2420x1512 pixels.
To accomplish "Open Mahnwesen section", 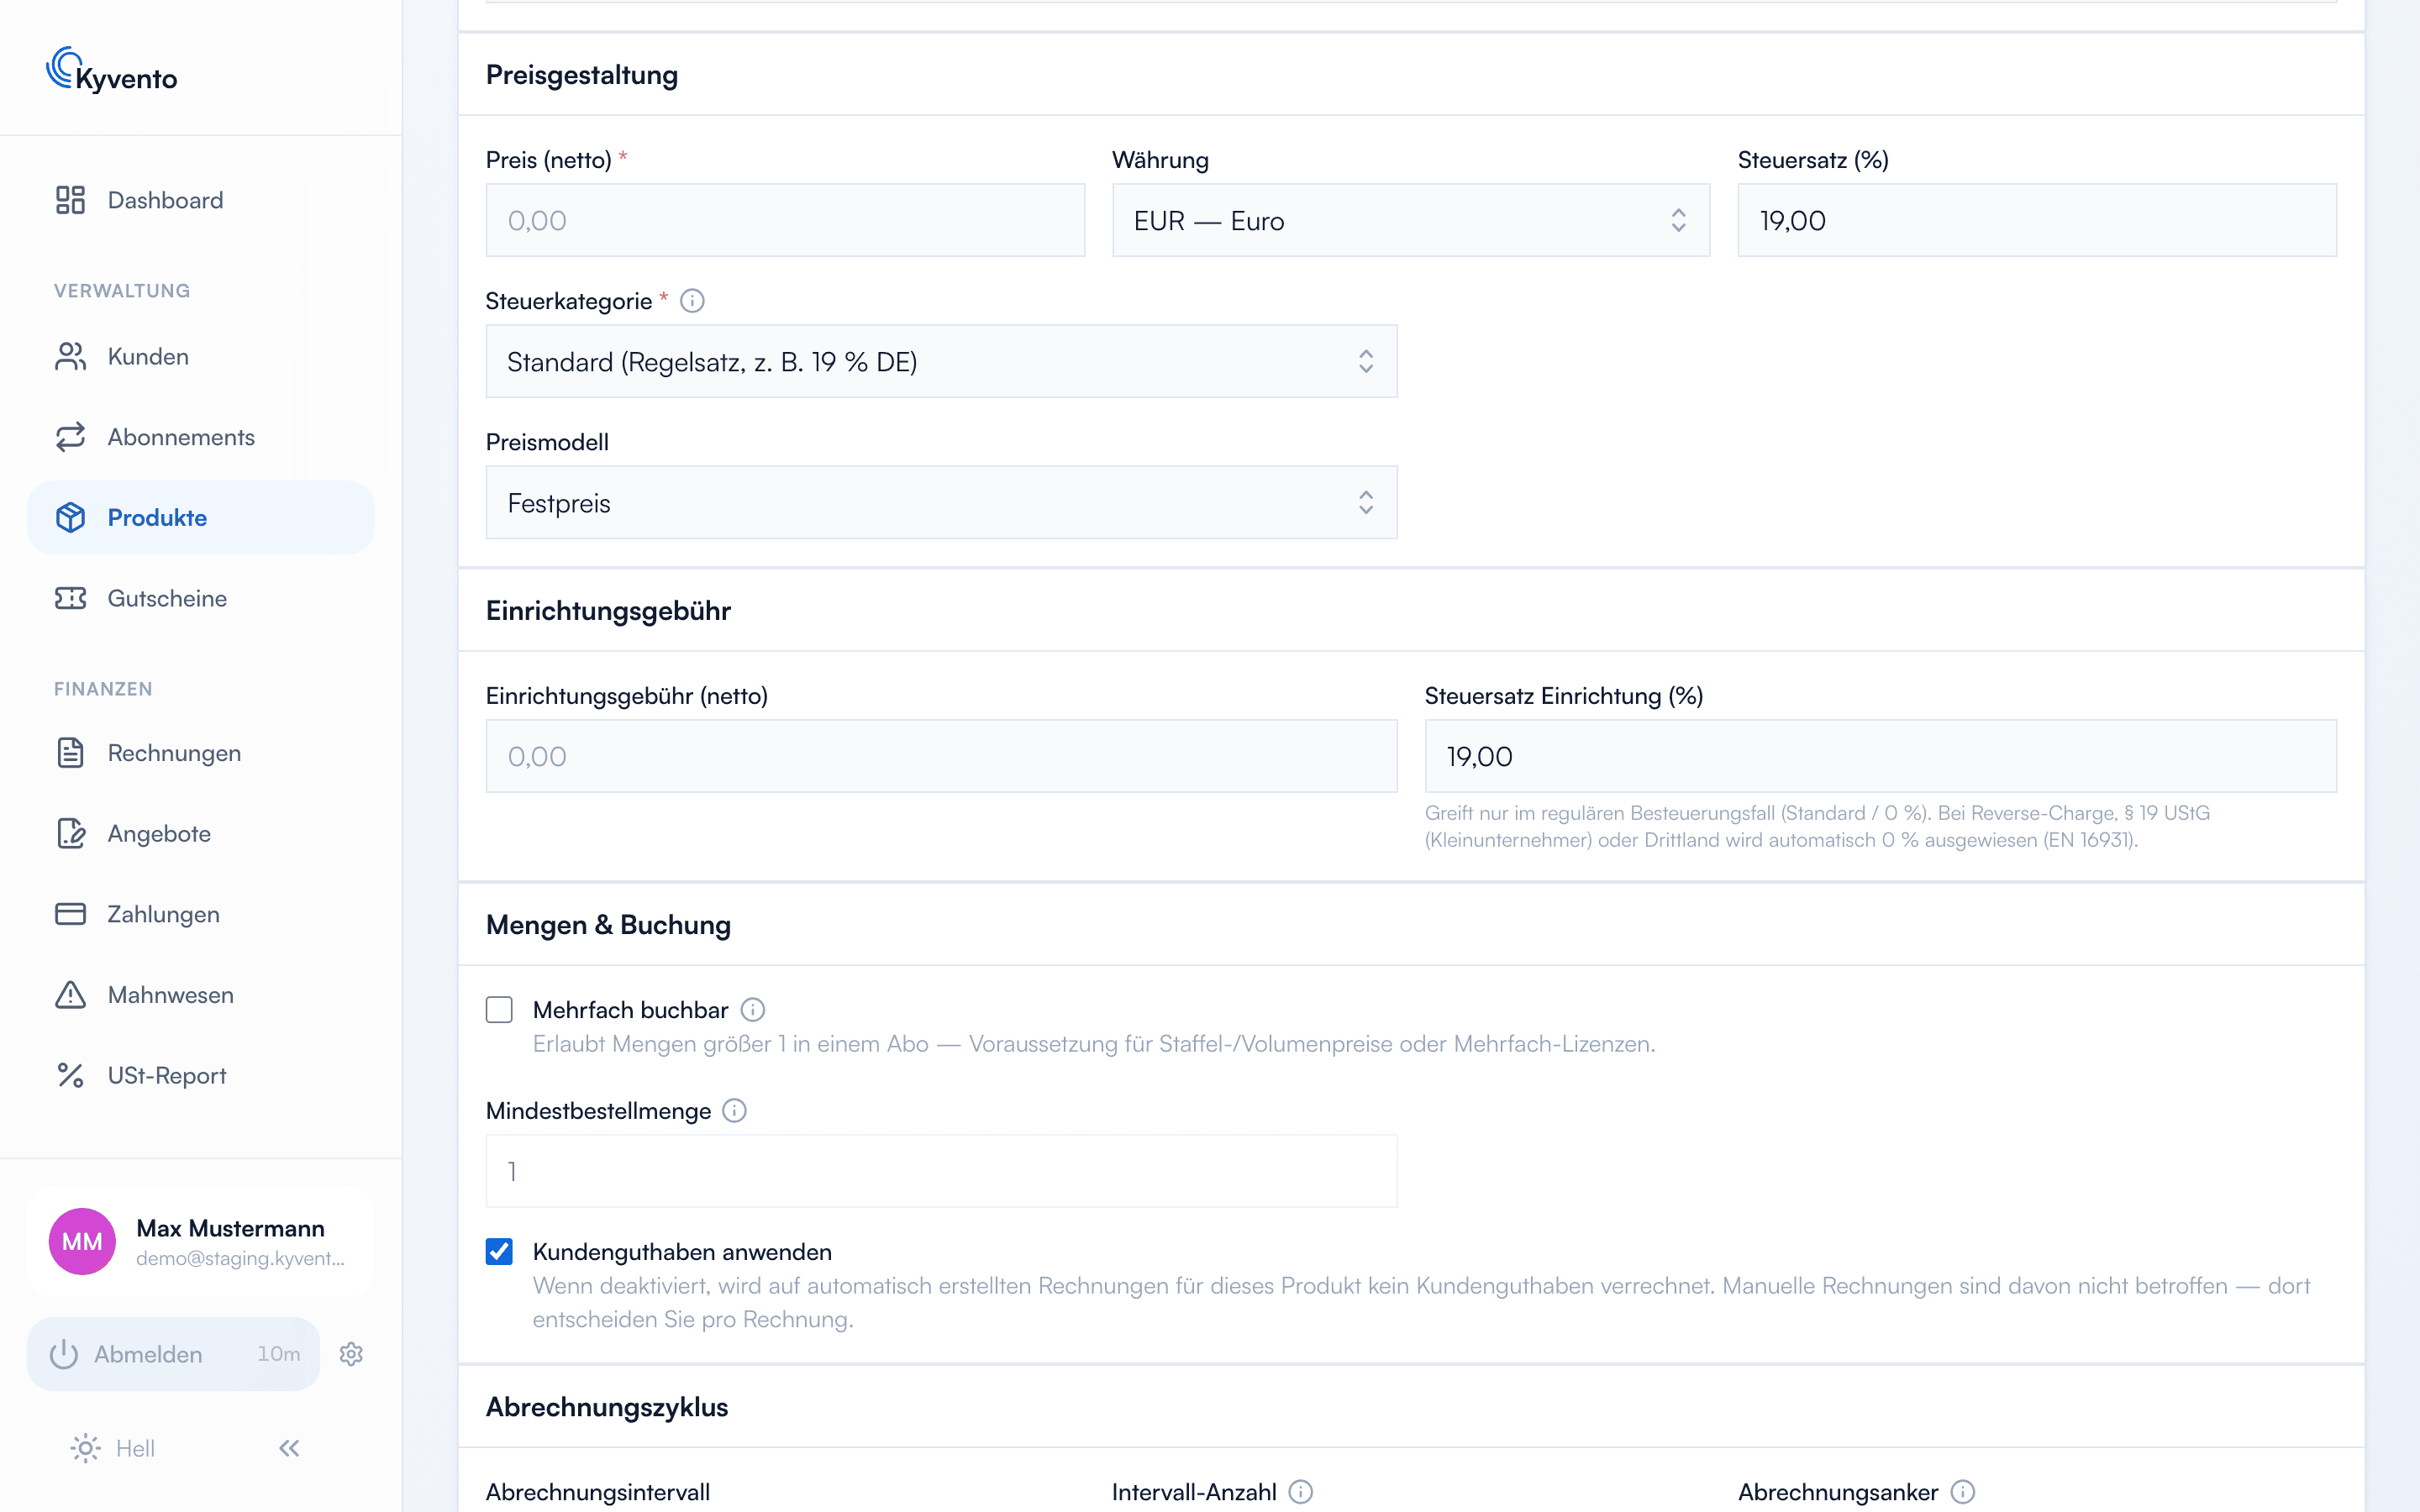I will (x=200, y=995).
